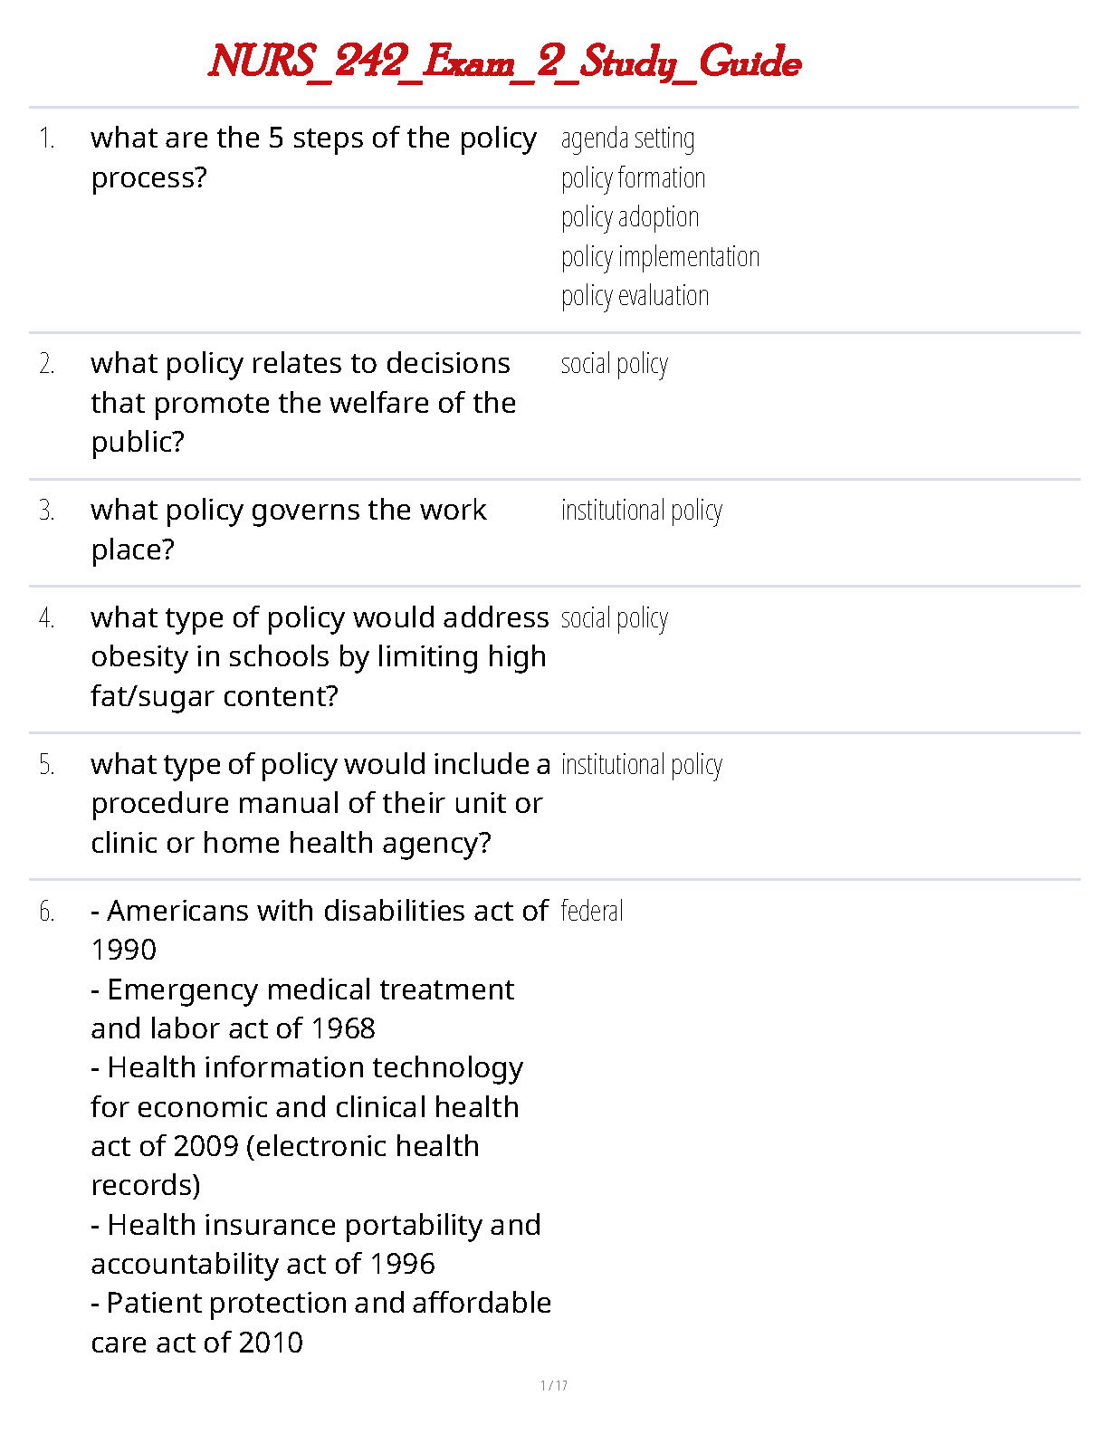Select question 2 about public welfare decisions
This screenshot has height=1434, width=1108.
(303, 402)
